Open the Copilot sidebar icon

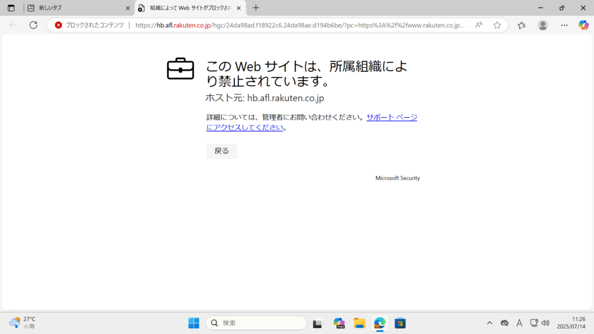point(584,25)
